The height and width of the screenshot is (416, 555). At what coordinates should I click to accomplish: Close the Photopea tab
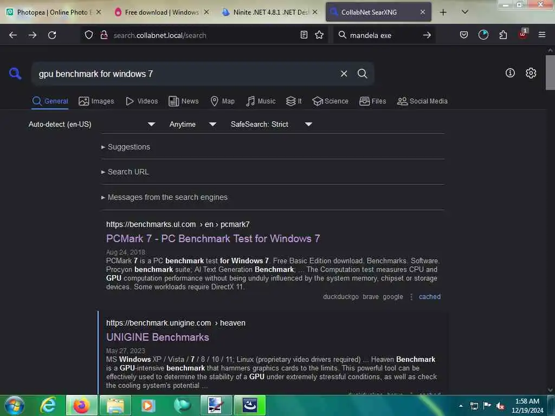coord(99,12)
